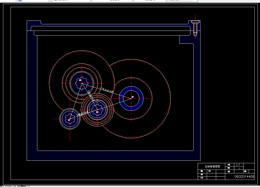Image resolution: width=260 pixels, height=187 pixels.
Task: Select the bolt in the housing cover
Action: click(x=195, y=28)
